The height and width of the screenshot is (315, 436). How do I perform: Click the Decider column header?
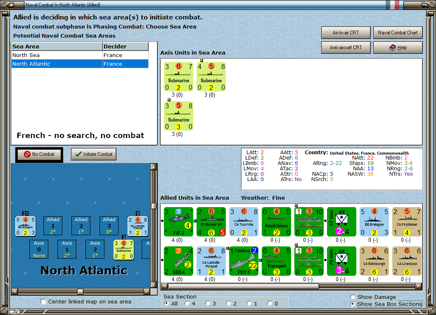tap(126, 47)
